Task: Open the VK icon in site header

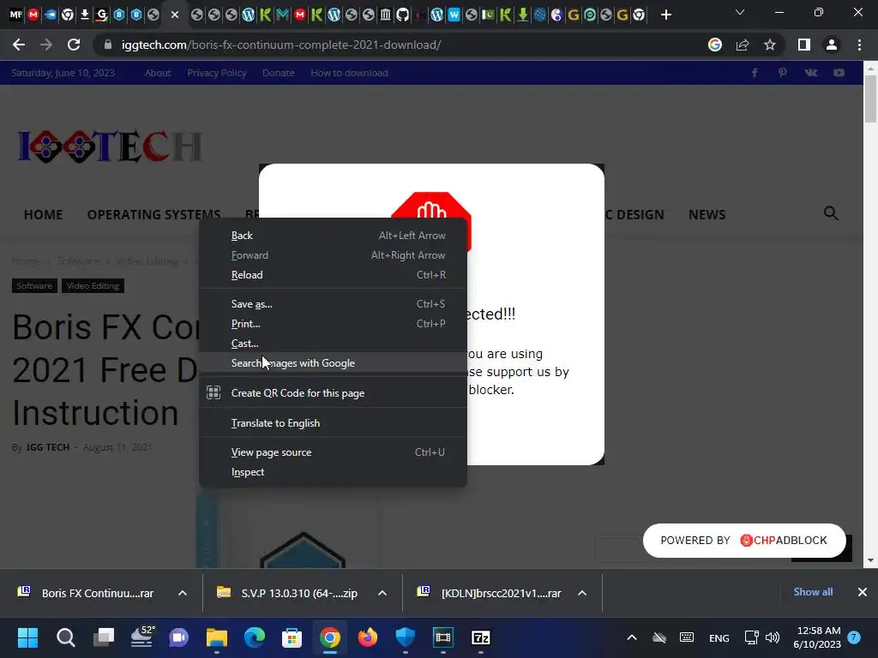Action: point(811,73)
